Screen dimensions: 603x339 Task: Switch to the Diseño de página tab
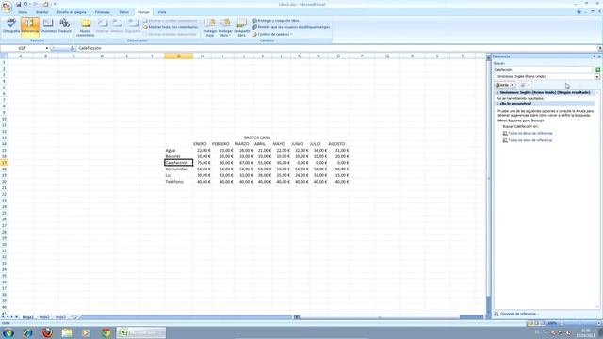(x=72, y=12)
